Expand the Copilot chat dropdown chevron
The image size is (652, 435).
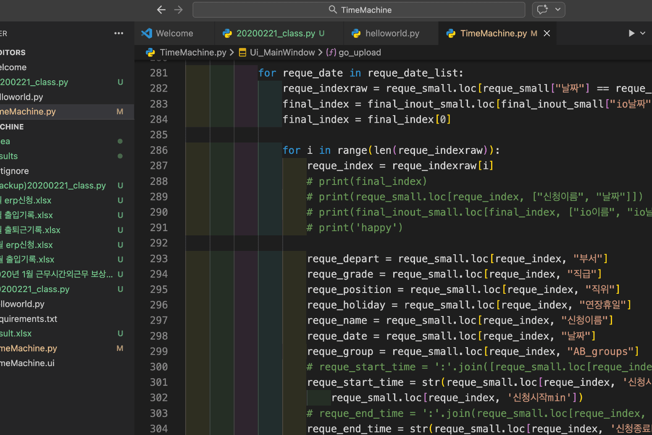tap(558, 10)
